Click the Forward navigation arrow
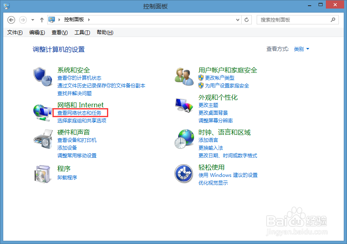The height and width of the screenshot is (244, 347). tap(23, 20)
